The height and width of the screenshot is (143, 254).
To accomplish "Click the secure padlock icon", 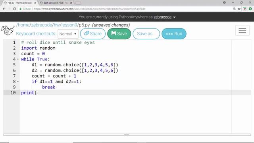I will click(x=20, y=9).
